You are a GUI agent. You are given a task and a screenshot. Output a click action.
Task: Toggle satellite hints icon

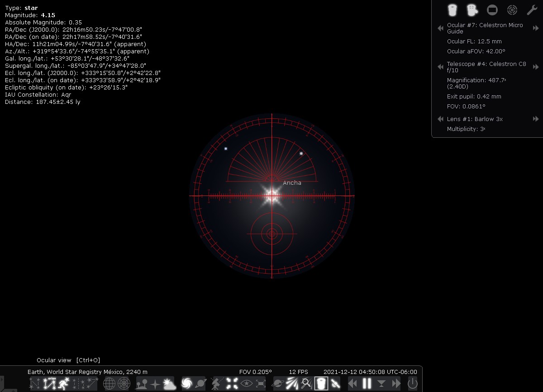pyautogui.click(x=335, y=384)
